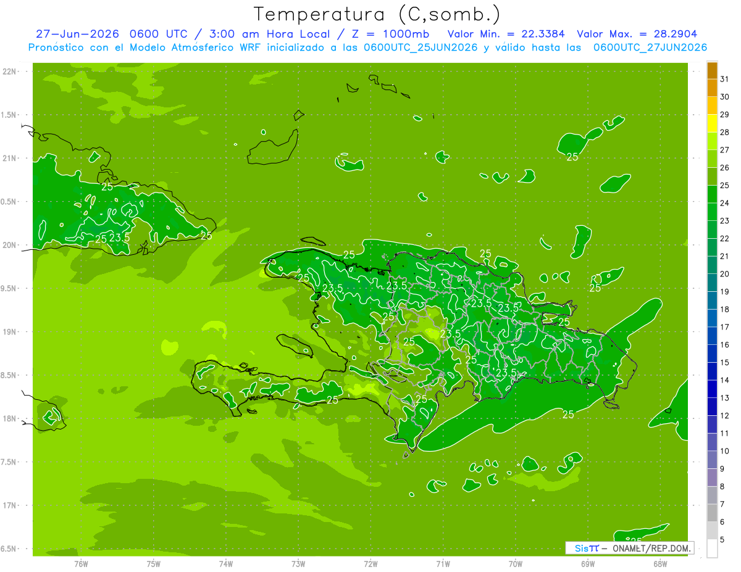The width and height of the screenshot is (741, 572).
Task: Click the legend value '24'
Action: click(x=725, y=203)
